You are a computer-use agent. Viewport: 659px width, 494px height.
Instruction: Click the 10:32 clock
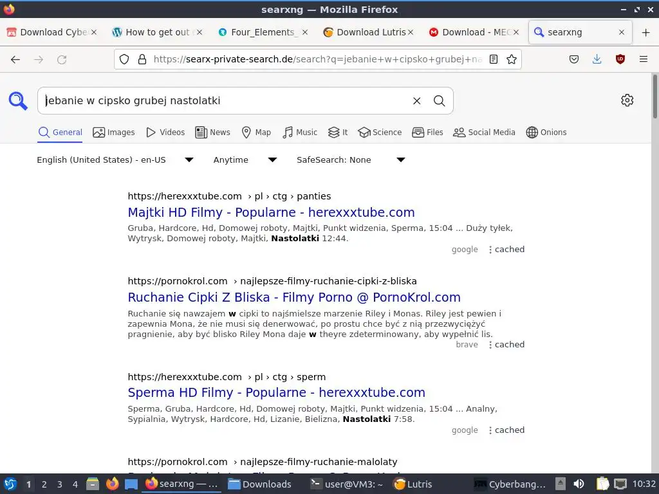pyautogui.click(x=644, y=484)
